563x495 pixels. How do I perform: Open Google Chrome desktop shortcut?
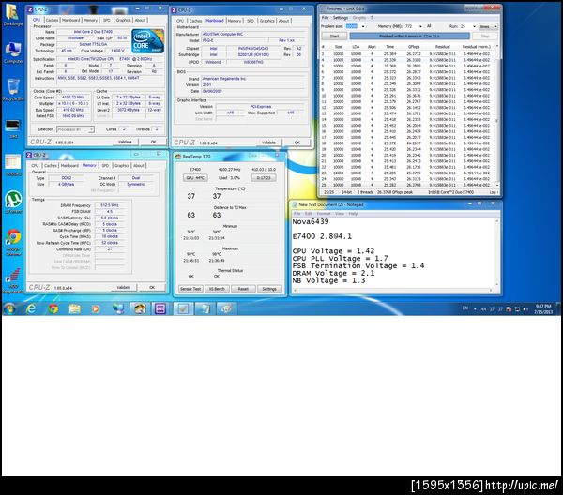click(13, 241)
